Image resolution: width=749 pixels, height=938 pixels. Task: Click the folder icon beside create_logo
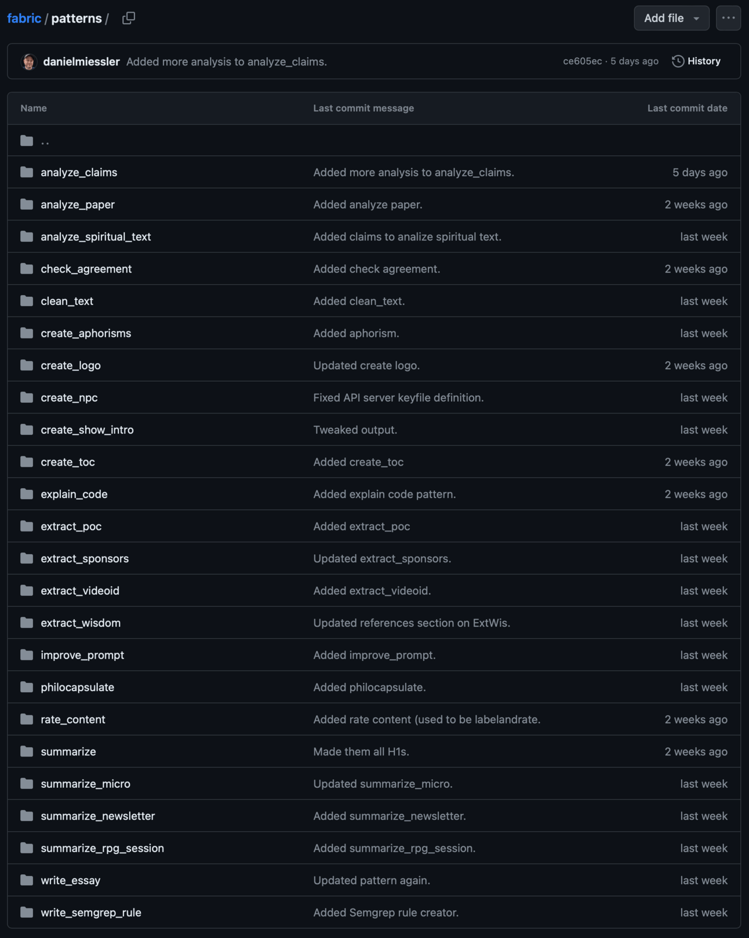(27, 365)
